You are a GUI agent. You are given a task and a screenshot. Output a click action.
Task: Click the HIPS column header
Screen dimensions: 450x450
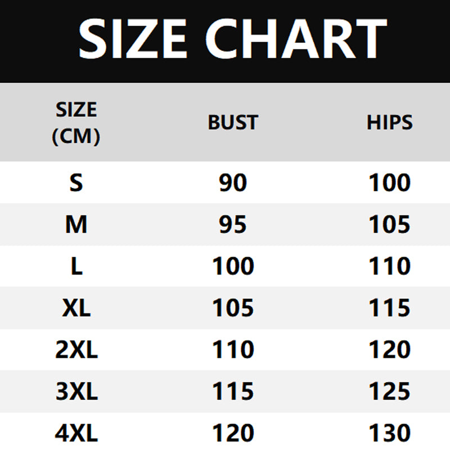pos(389,122)
